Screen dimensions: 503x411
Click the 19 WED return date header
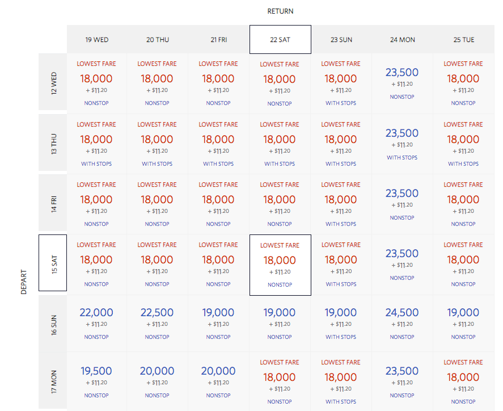point(96,40)
